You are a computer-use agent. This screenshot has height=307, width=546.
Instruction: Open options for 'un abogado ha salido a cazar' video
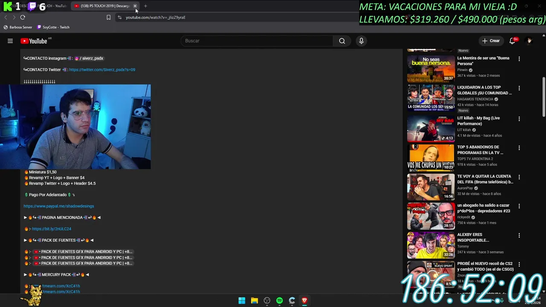tap(519, 206)
